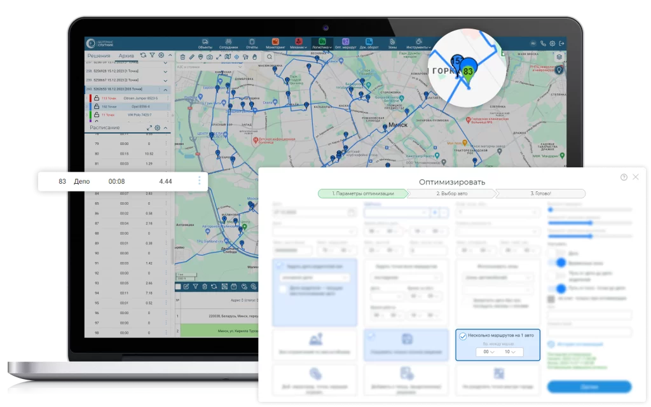Viewport: 651px width, 407px height.
Task: Open the Сотрудники section
Action: tap(228, 44)
